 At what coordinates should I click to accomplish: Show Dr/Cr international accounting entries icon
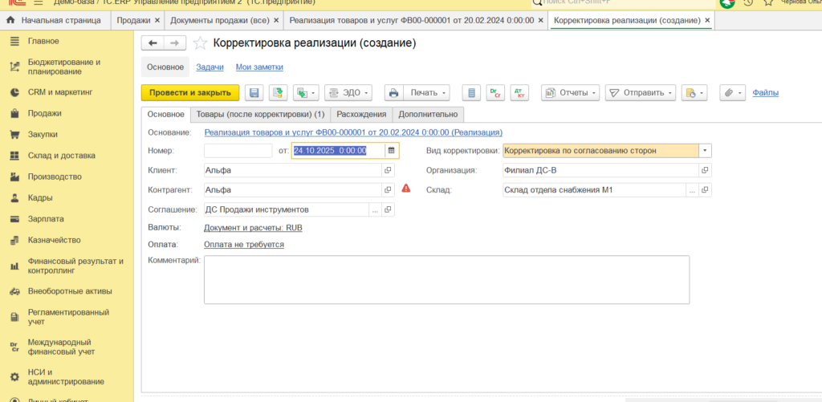495,93
